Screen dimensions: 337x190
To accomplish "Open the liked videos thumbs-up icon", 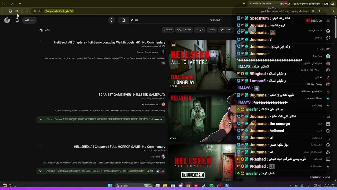I will coord(328,152).
